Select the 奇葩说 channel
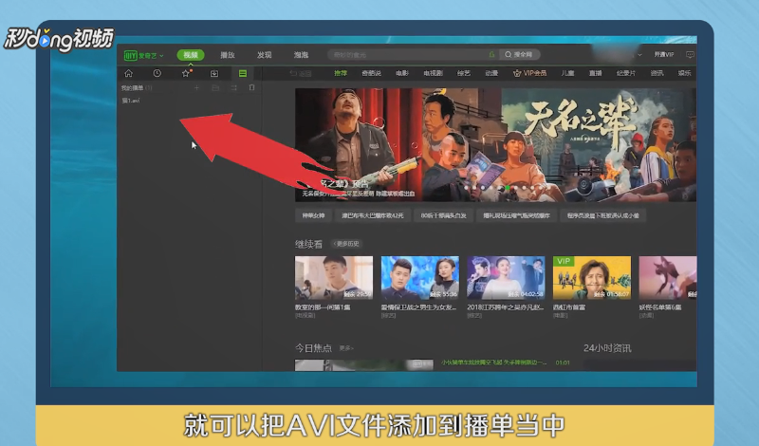The width and height of the screenshot is (759, 446). pyautogui.click(x=371, y=73)
